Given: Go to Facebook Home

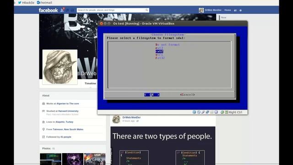Looking at the screenshot, I should coord(228,10).
